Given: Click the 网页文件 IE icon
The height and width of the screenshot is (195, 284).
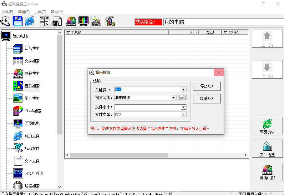Looking at the screenshot, I should 18,136.
